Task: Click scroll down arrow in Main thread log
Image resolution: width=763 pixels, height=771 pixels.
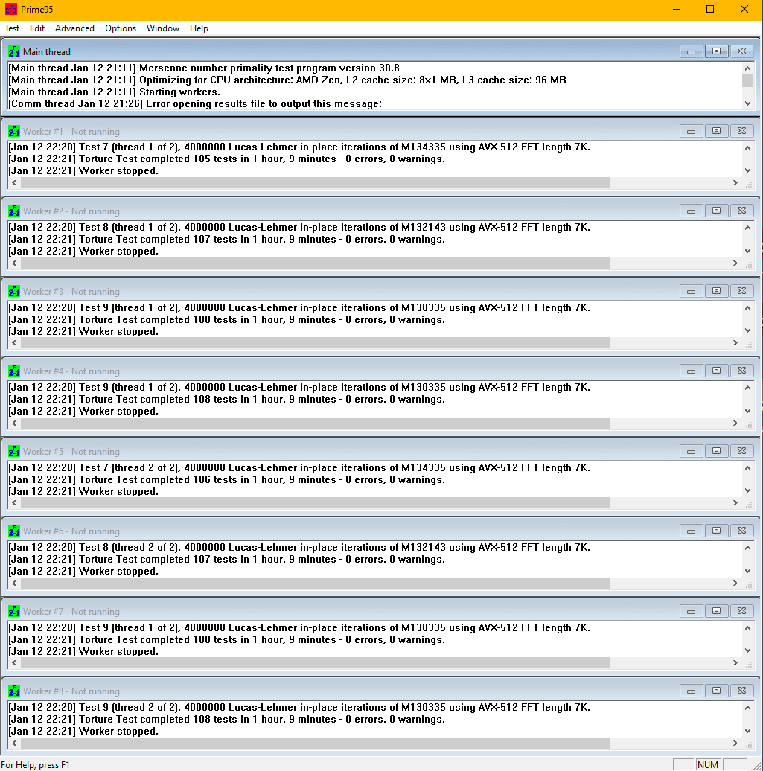Action: click(748, 103)
